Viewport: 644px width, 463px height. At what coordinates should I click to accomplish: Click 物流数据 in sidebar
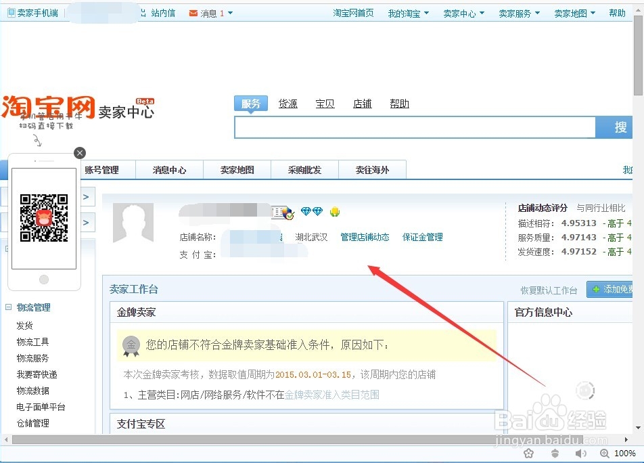click(x=32, y=391)
